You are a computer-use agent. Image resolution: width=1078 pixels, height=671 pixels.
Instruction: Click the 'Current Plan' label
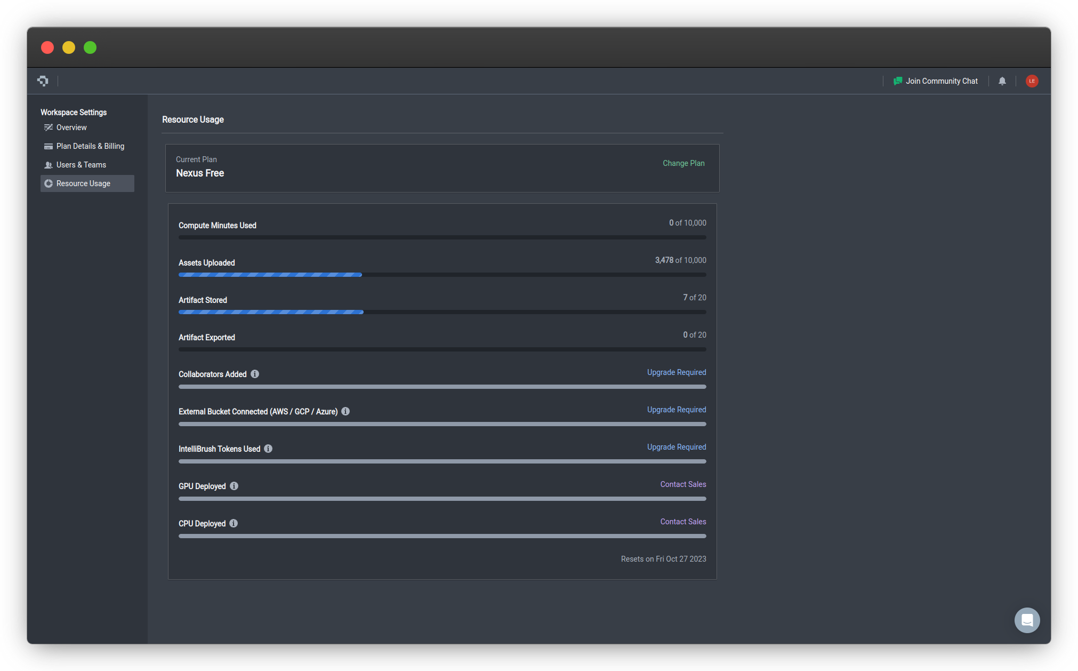[x=196, y=159]
